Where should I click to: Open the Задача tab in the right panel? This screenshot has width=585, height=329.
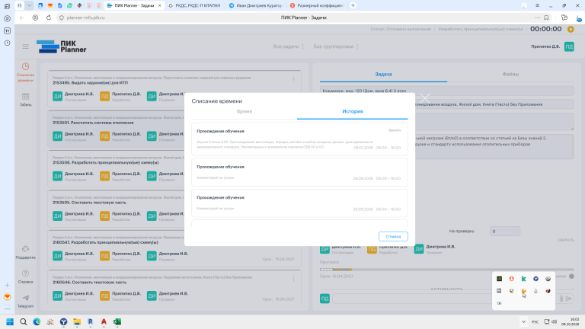(383, 74)
